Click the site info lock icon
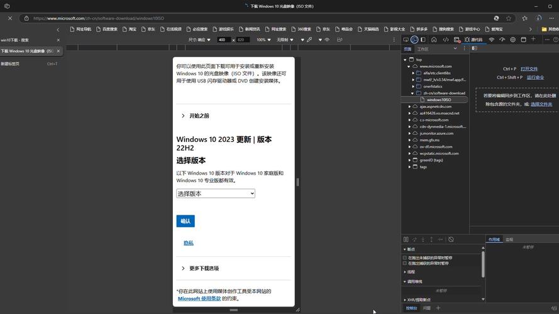This screenshot has height=314, width=559. click(x=26, y=18)
